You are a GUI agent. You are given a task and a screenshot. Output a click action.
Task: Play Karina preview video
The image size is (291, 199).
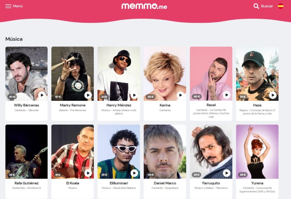[x=180, y=95]
